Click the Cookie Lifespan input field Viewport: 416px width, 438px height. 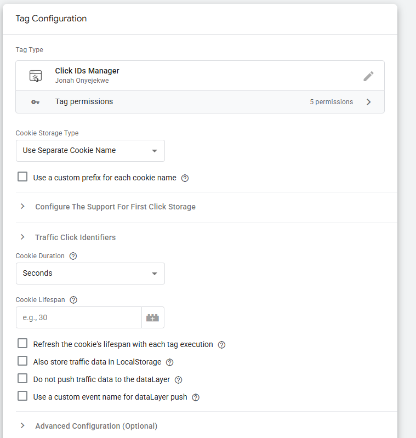tap(78, 317)
